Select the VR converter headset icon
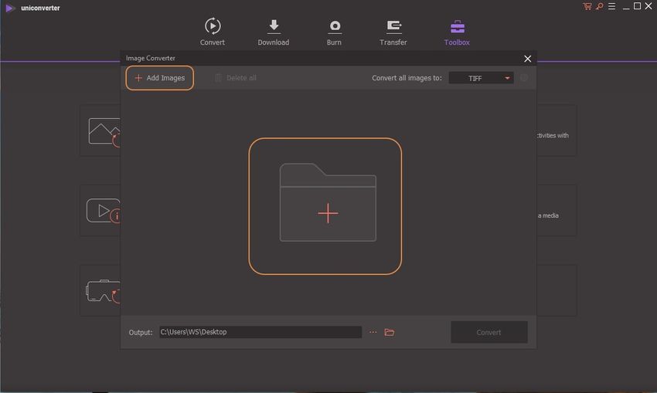The width and height of the screenshot is (657, 393). (102, 291)
